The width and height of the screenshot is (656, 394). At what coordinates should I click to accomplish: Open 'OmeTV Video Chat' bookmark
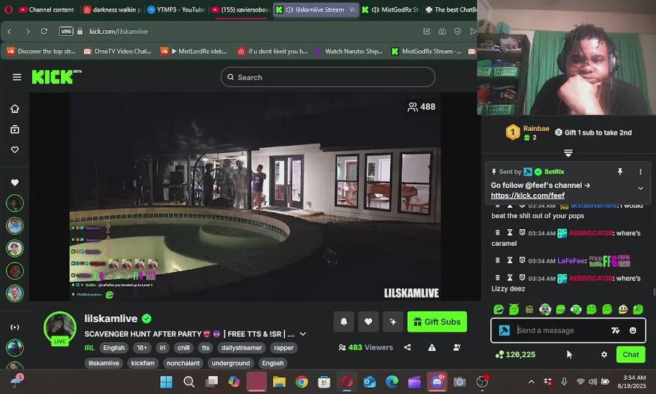click(x=118, y=51)
